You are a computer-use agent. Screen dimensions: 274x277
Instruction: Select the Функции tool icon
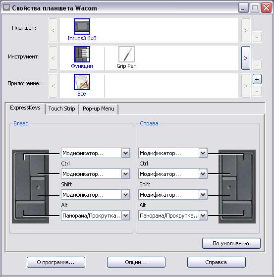click(82, 54)
